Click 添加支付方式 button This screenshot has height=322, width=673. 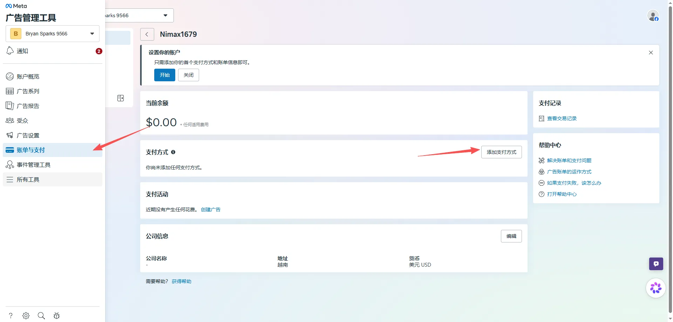coord(501,152)
